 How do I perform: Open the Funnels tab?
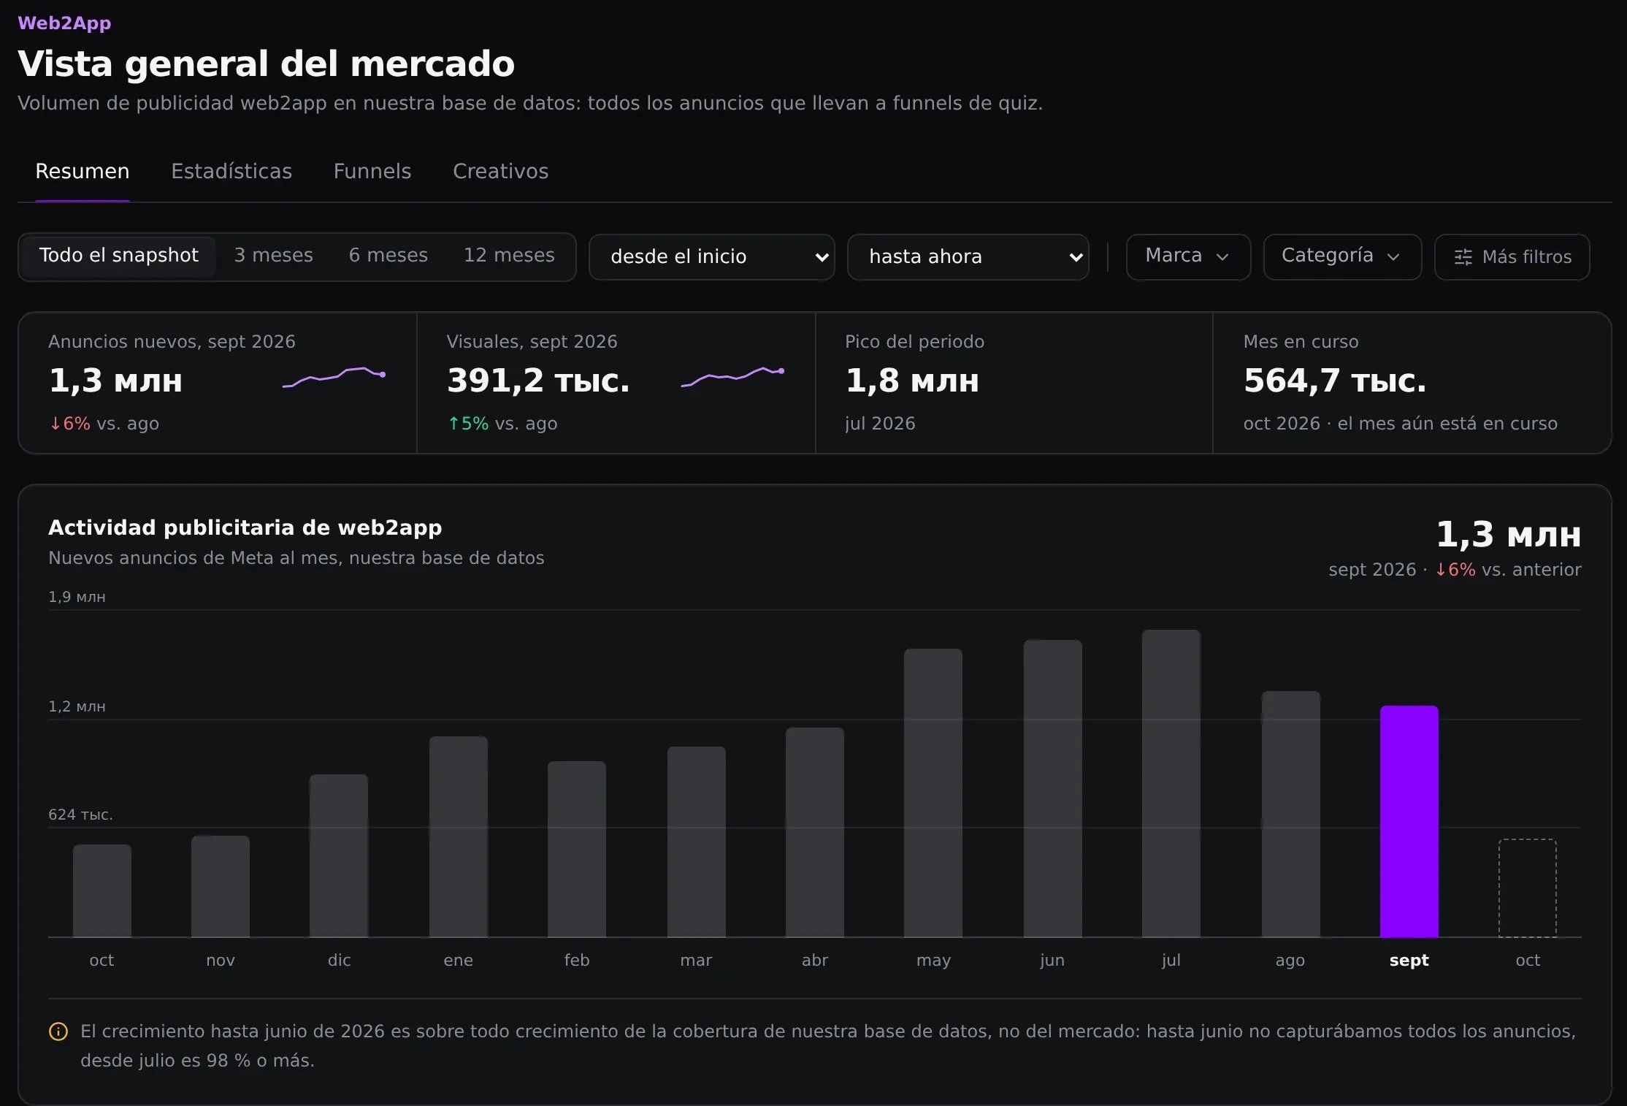click(372, 172)
